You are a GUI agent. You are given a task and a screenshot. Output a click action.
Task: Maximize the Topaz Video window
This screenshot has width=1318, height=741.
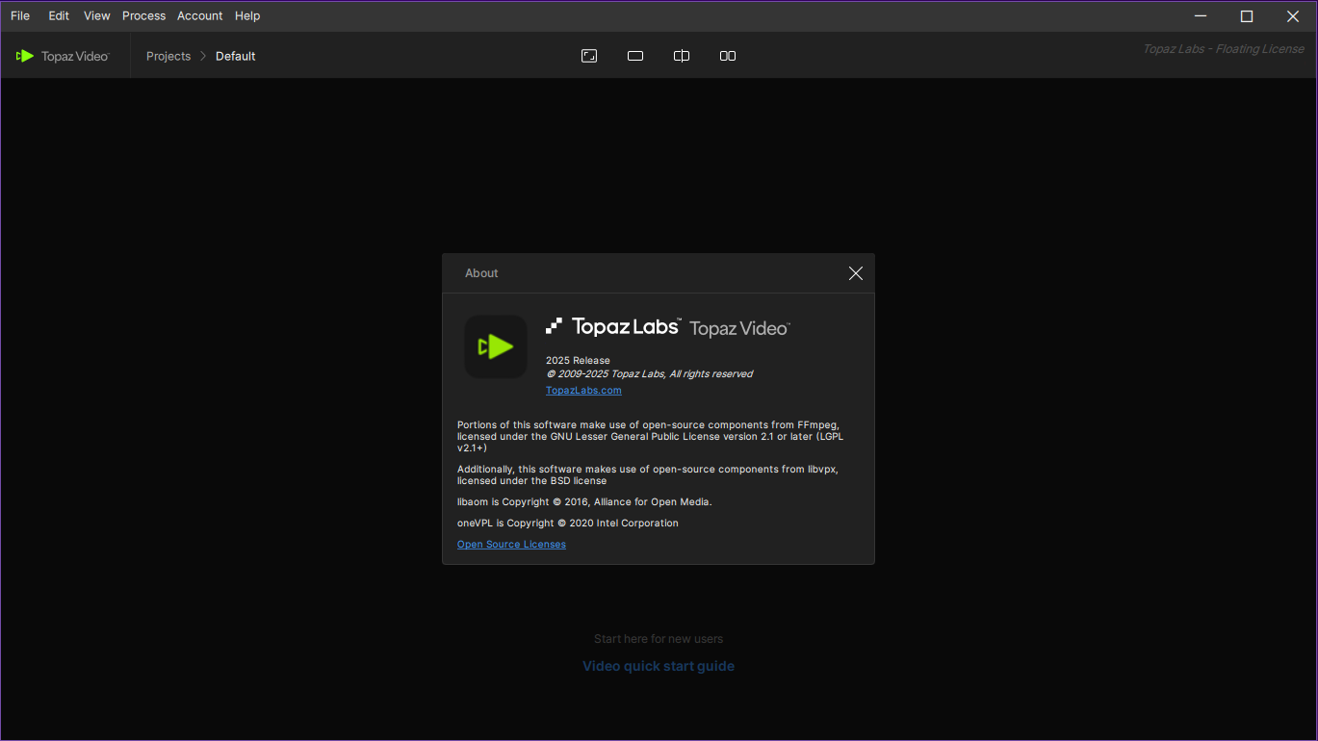click(x=1247, y=15)
